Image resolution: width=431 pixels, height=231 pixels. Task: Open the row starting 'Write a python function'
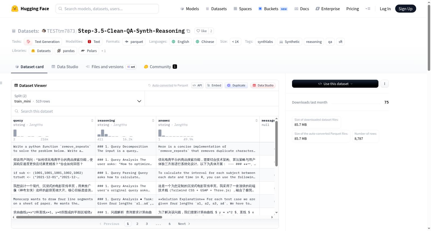click(143, 149)
